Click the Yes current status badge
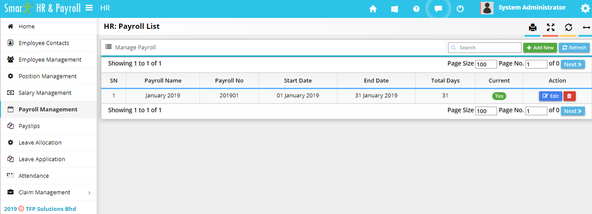The height and width of the screenshot is (214, 592). (499, 96)
